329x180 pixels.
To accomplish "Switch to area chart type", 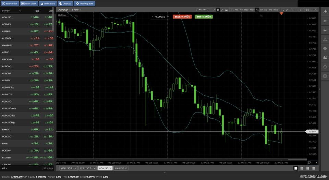I will [x=226, y=10].
